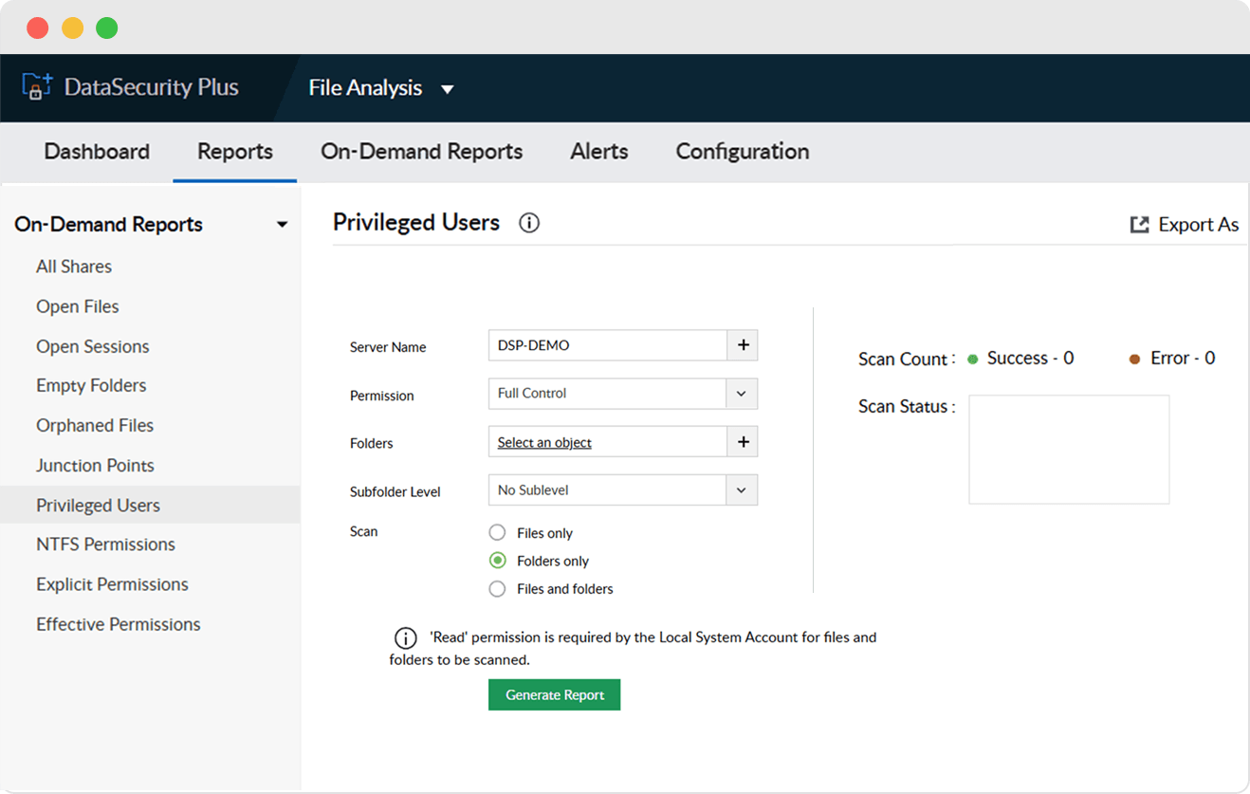Screen dimensions: 1250x794
Task: Open the Subfolder Level dropdown
Action: point(742,490)
